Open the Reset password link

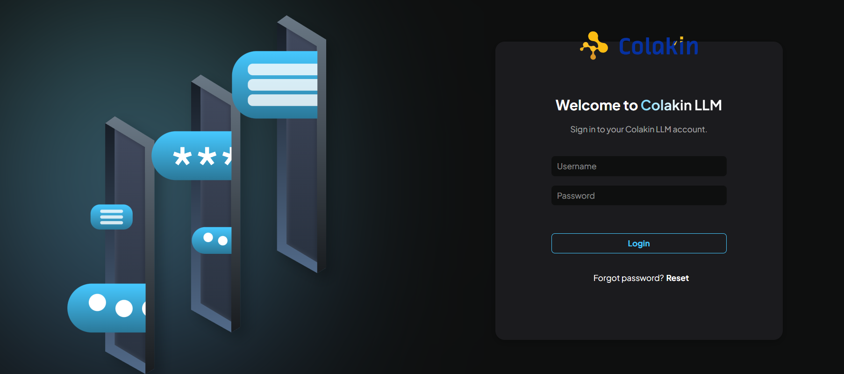tap(677, 278)
